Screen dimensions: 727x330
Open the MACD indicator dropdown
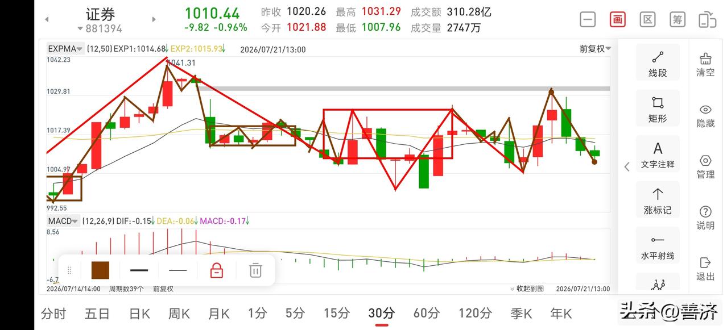[x=63, y=221]
